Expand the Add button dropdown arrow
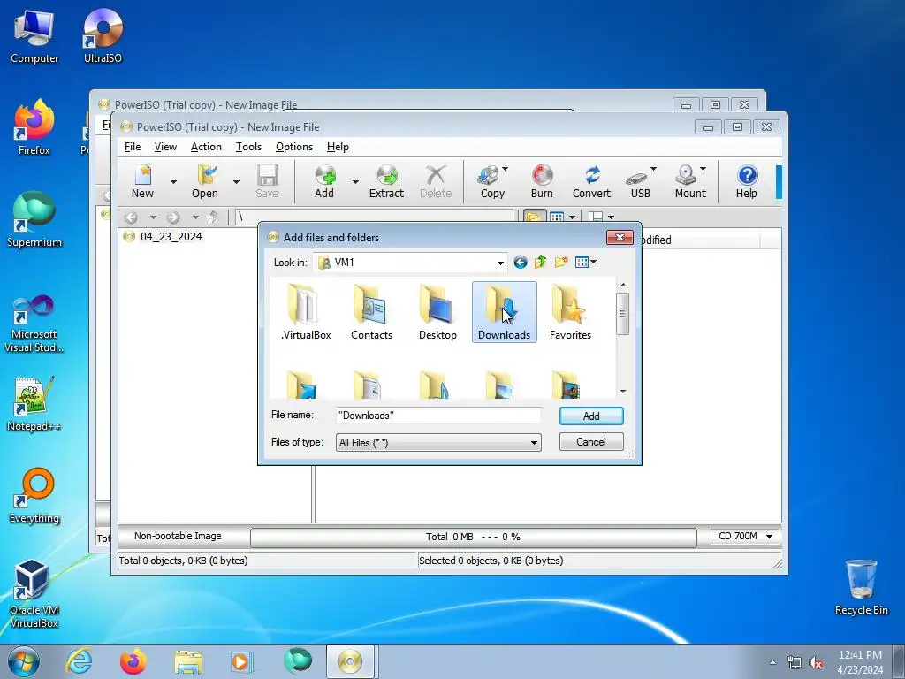The height and width of the screenshot is (679, 905). pos(355,182)
